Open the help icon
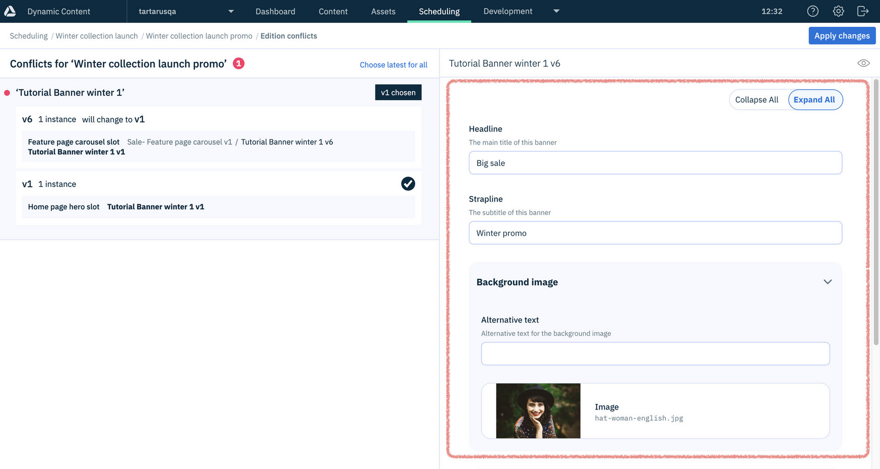 [813, 11]
